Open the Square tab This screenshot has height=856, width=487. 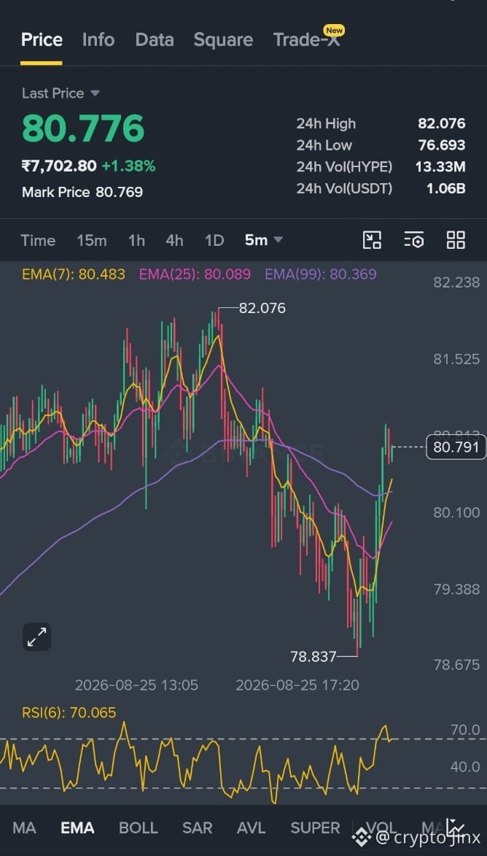(223, 40)
